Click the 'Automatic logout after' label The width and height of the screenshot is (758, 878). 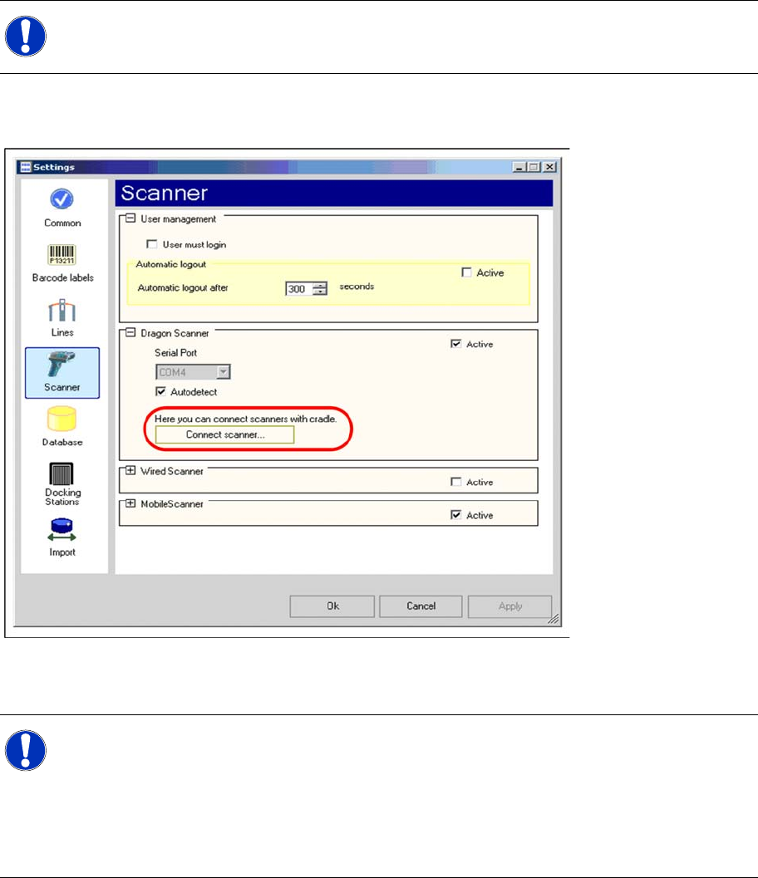pyautogui.click(x=183, y=287)
